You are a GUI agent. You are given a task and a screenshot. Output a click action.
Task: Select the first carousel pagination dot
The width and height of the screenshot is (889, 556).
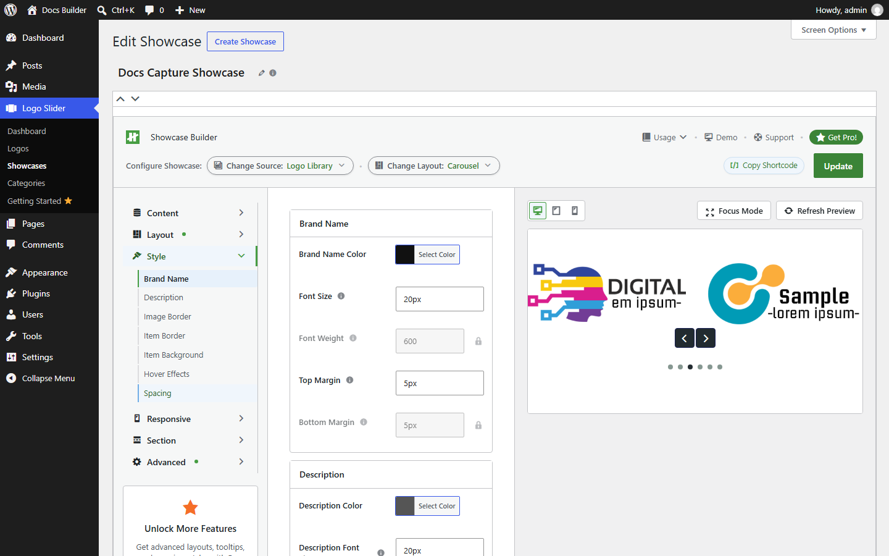(670, 367)
